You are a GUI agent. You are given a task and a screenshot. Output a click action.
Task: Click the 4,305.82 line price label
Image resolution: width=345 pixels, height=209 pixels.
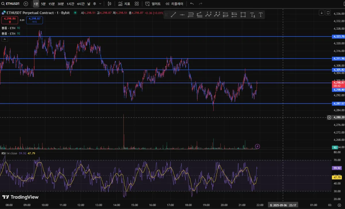point(338,70)
